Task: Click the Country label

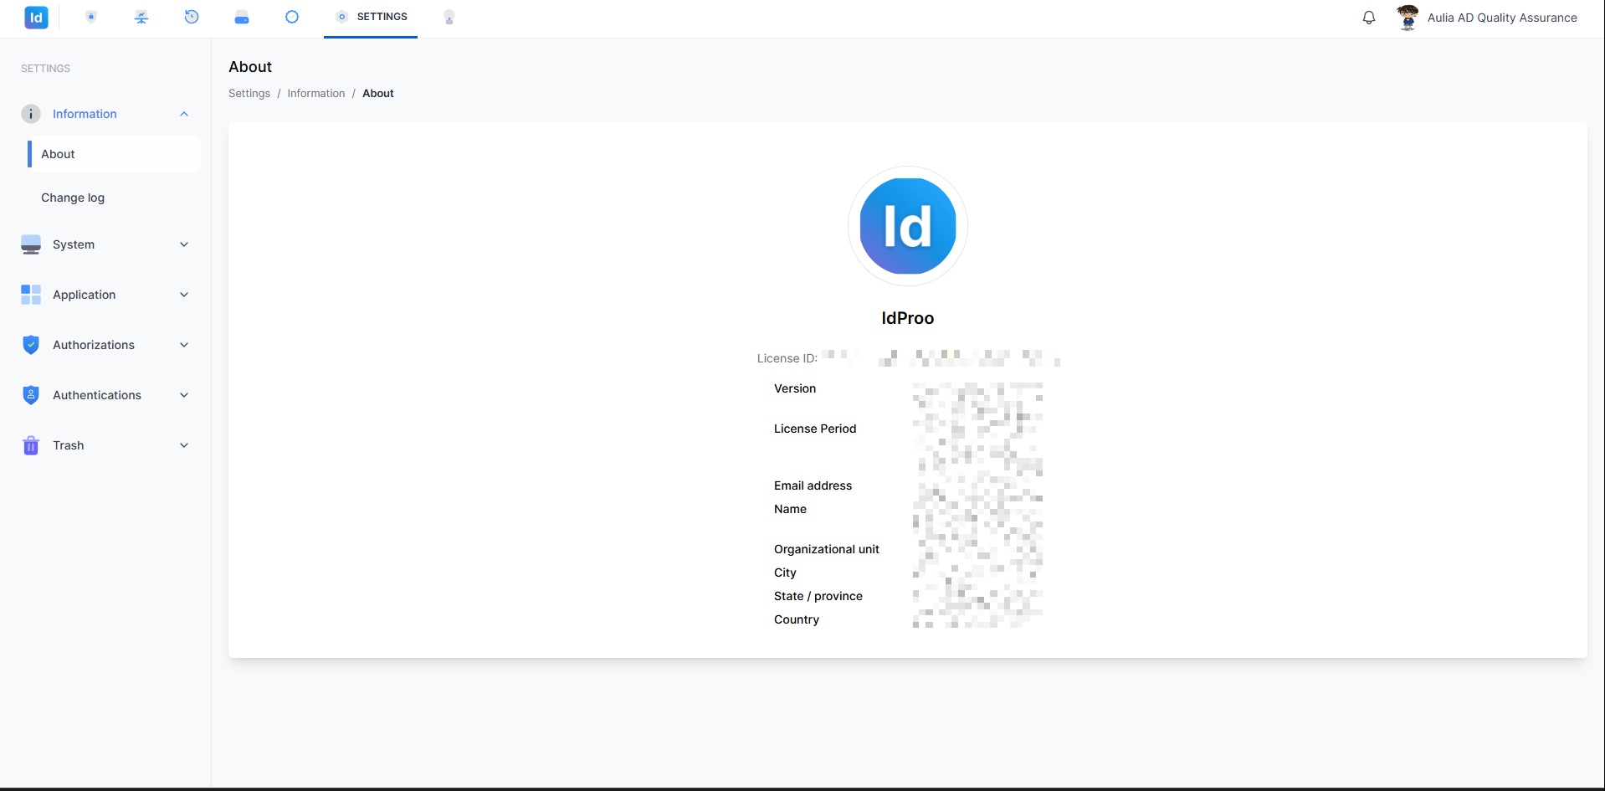Action: click(797, 619)
